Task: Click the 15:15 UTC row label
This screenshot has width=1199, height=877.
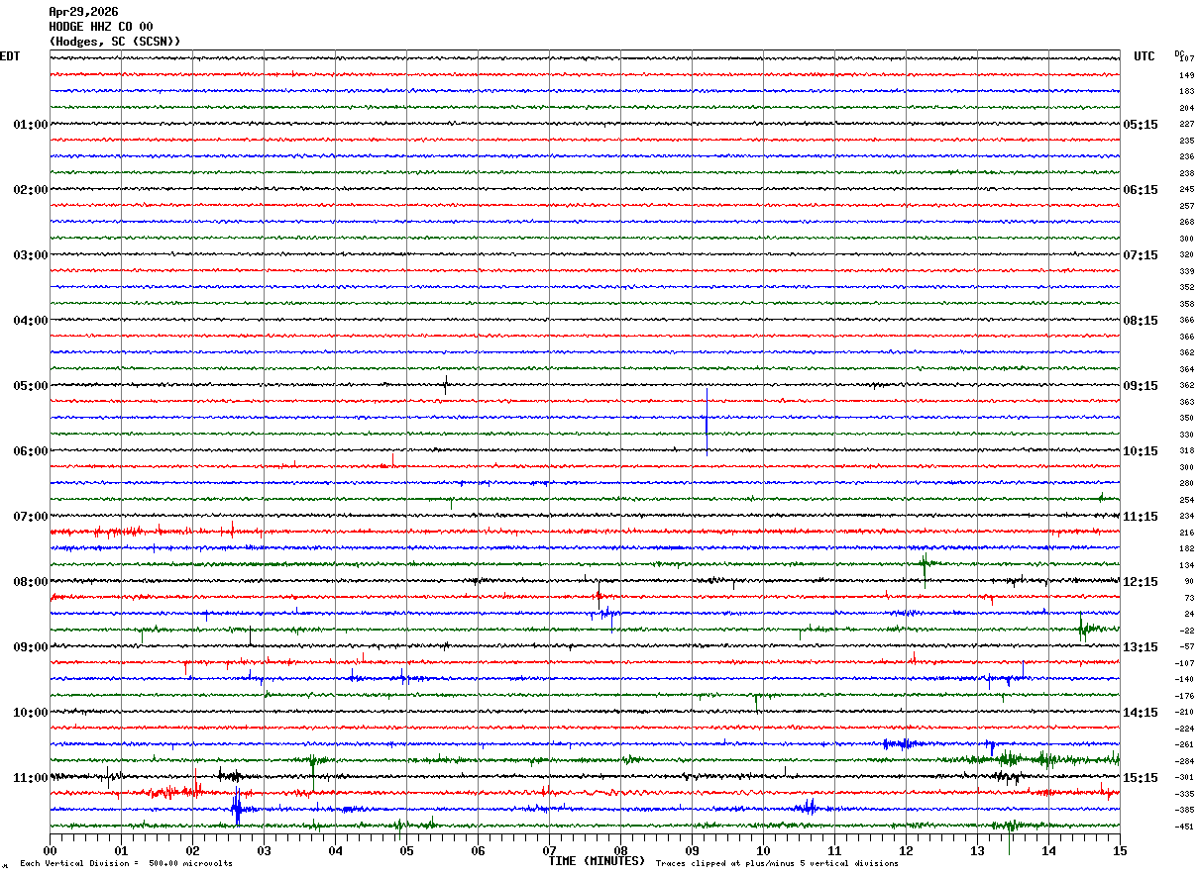Action: (1140, 778)
